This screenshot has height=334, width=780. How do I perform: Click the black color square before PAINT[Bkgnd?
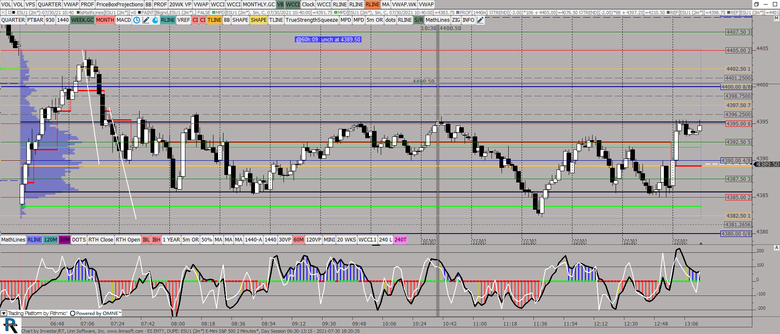point(139,13)
